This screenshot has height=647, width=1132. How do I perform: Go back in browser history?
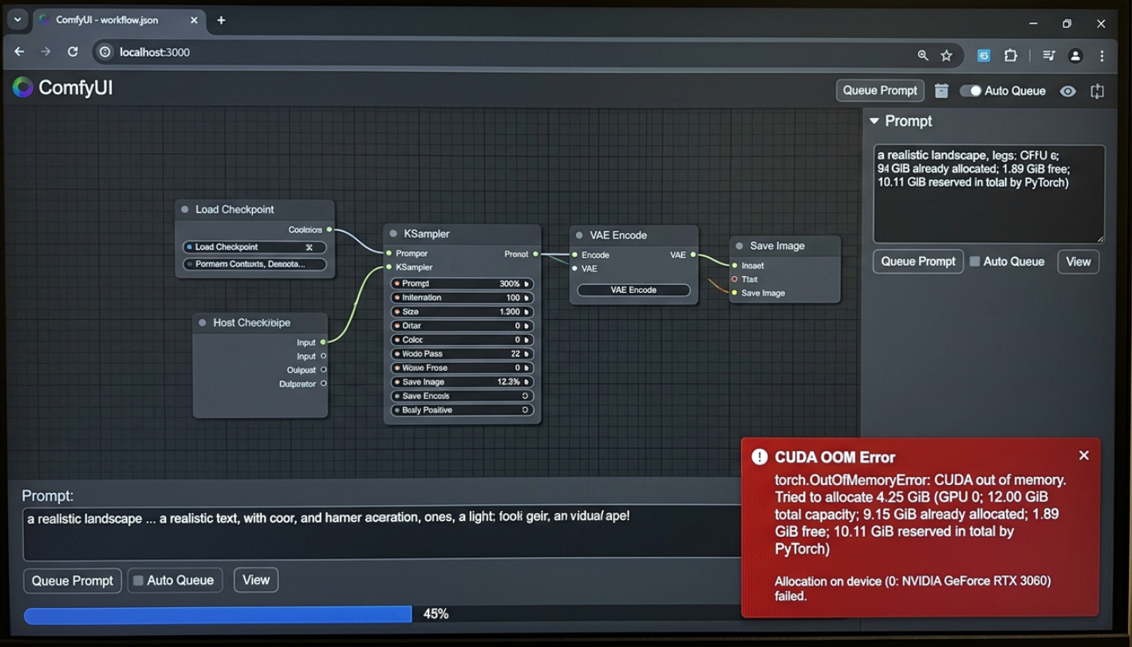[x=19, y=52]
